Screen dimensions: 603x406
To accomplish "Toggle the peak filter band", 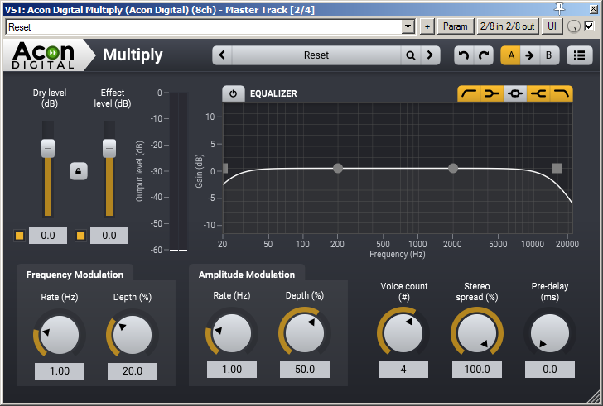I will pos(515,93).
